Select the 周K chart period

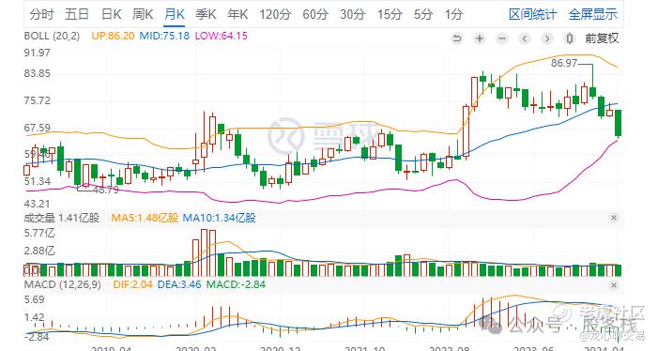point(143,15)
